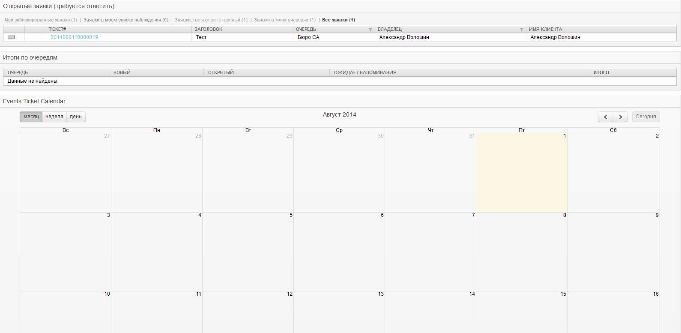Select the Мои заблокированные заявки (1) filter

[41, 20]
